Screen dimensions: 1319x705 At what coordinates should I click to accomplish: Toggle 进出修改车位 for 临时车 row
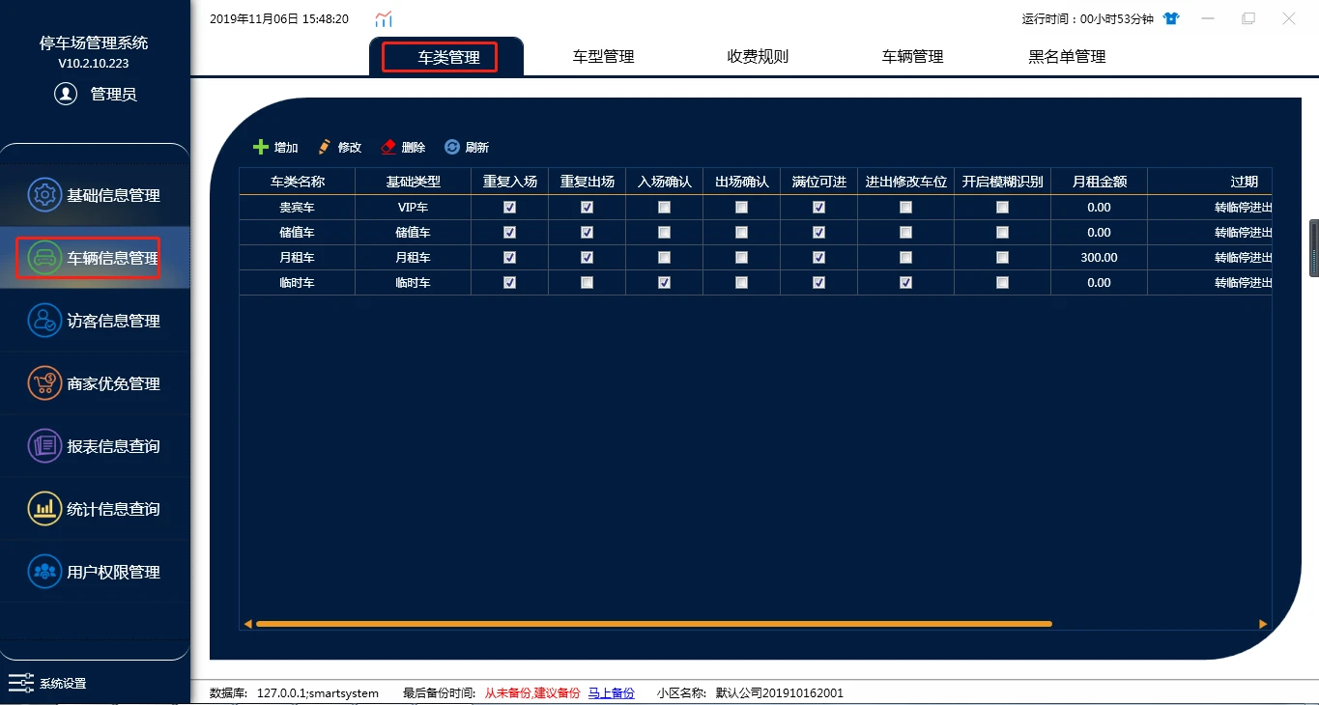pyautogui.click(x=905, y=283)
